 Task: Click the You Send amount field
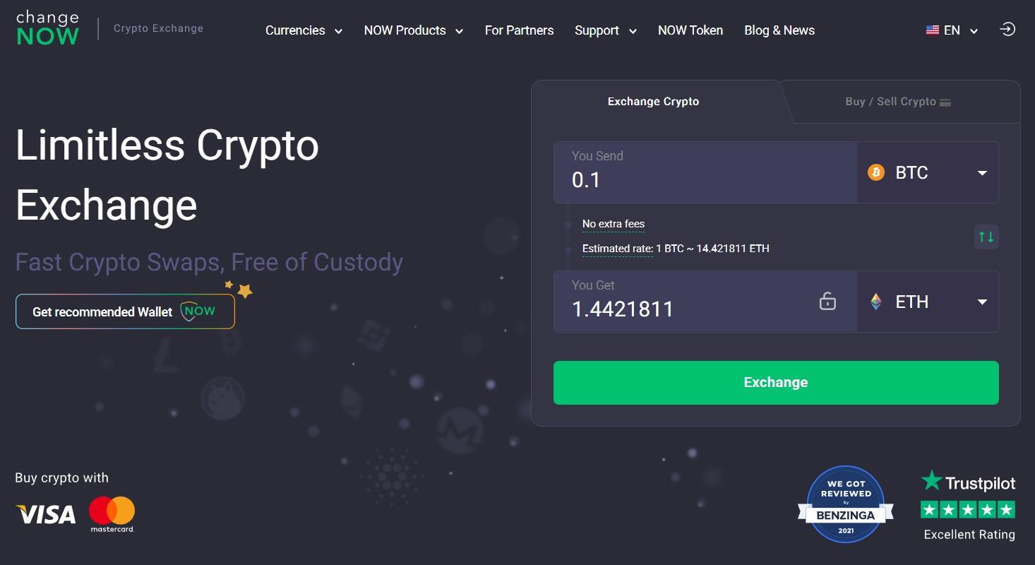tap(705, 172)
